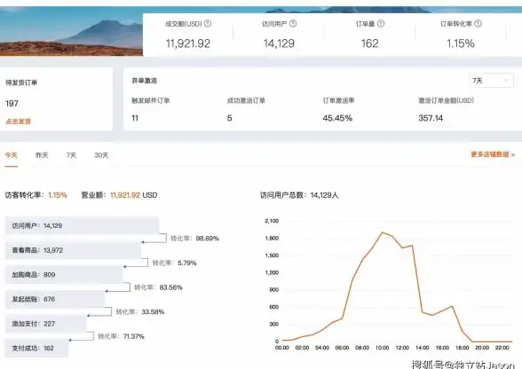The image size is (522, 369).
Task: Click help icon next to 订单量
Action: click(381, 24)
